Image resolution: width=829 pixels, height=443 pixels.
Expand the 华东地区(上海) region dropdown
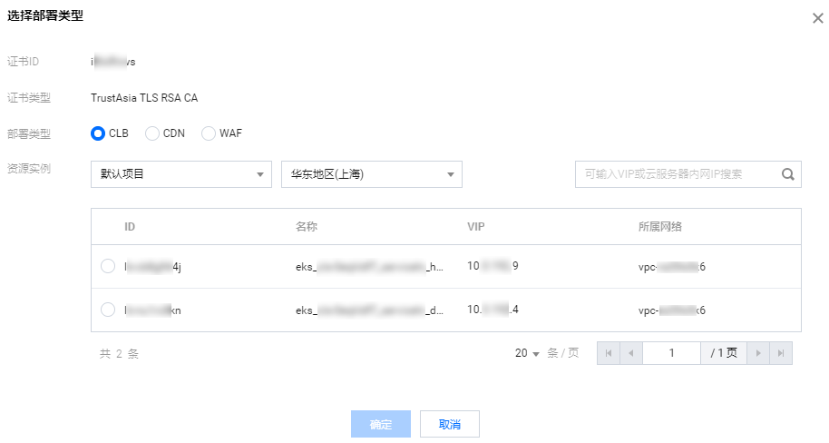point(372,174)
